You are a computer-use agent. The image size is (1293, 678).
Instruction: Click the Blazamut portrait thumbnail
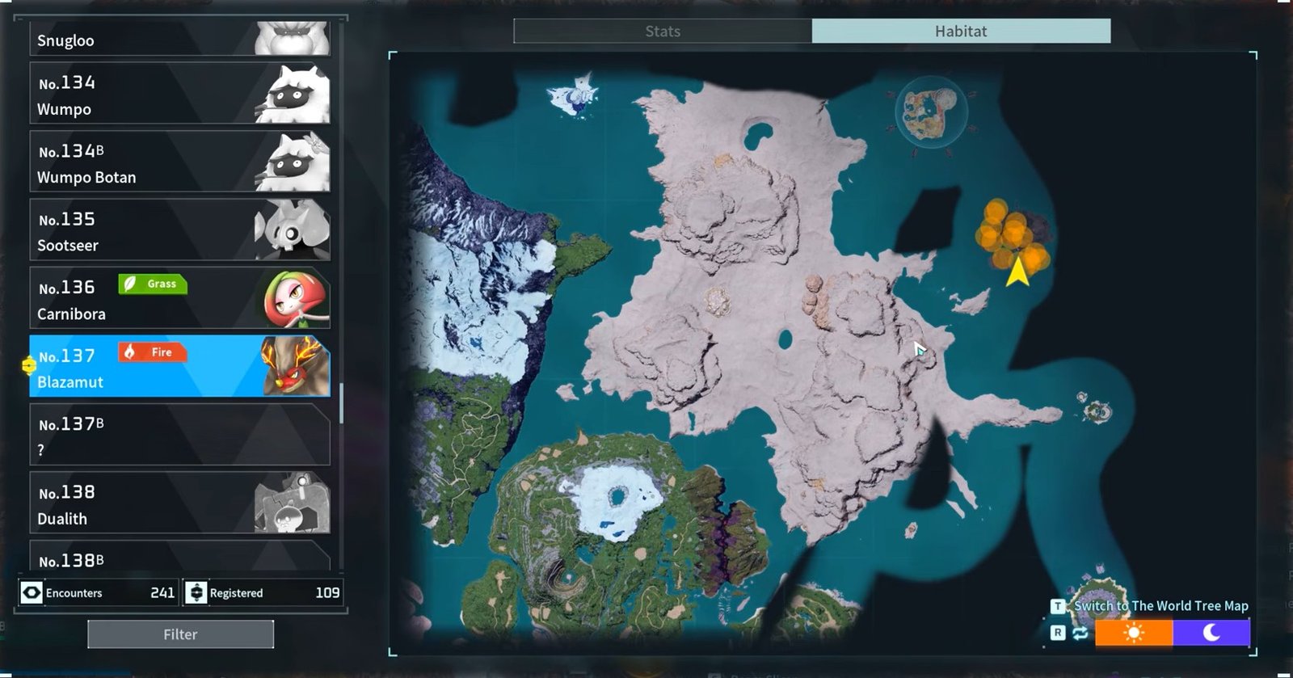click(x=295, y=367)
